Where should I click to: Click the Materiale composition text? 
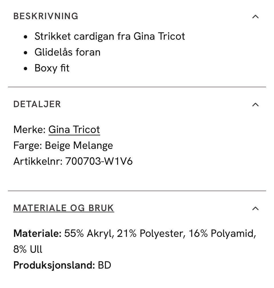coord(134,233)
